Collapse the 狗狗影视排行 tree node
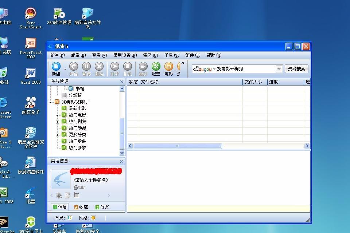Viewport: 350px width, 233px height. click(x=51, y=102)
